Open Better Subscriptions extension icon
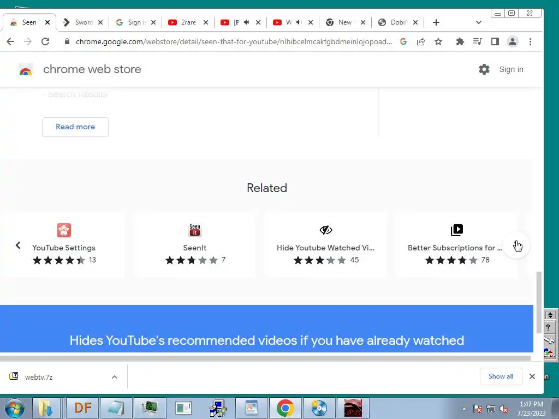This screenshot has height=419, width=559. coord(456,230)
